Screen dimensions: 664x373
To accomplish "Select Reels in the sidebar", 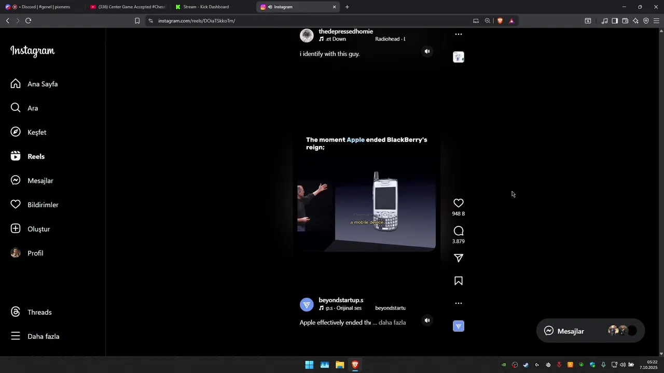I will (28, 156).
